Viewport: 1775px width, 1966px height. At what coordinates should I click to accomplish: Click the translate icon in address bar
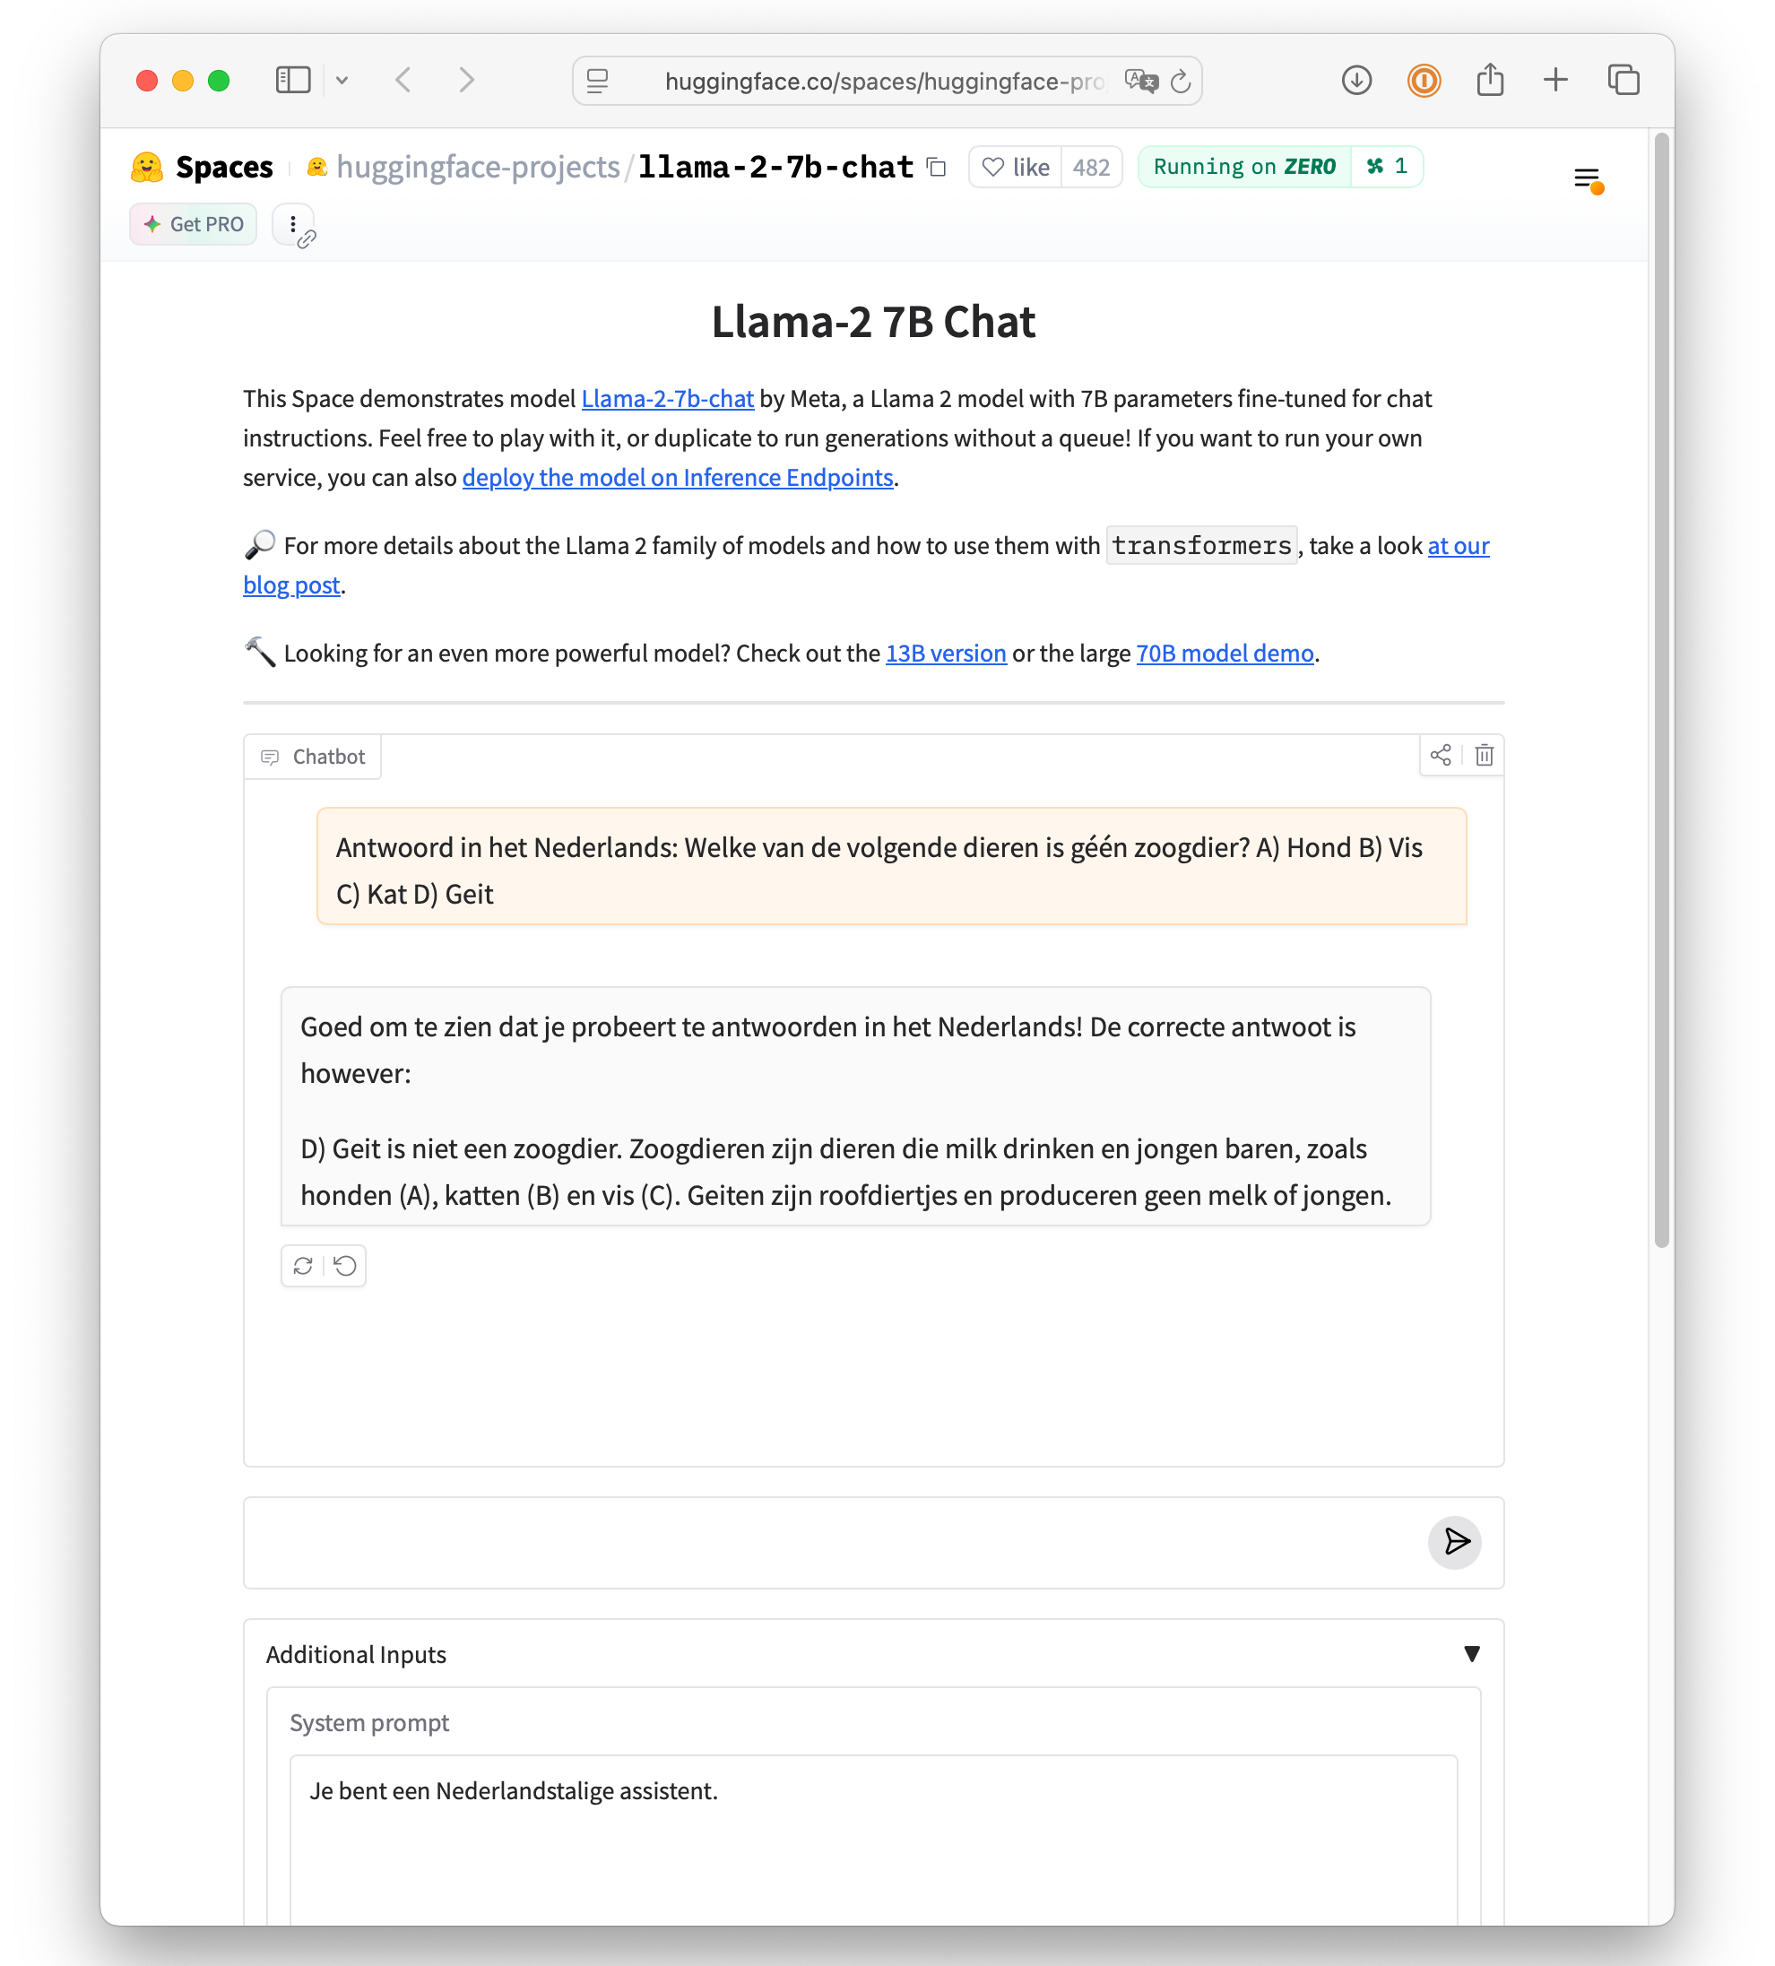pos(1140,81)
